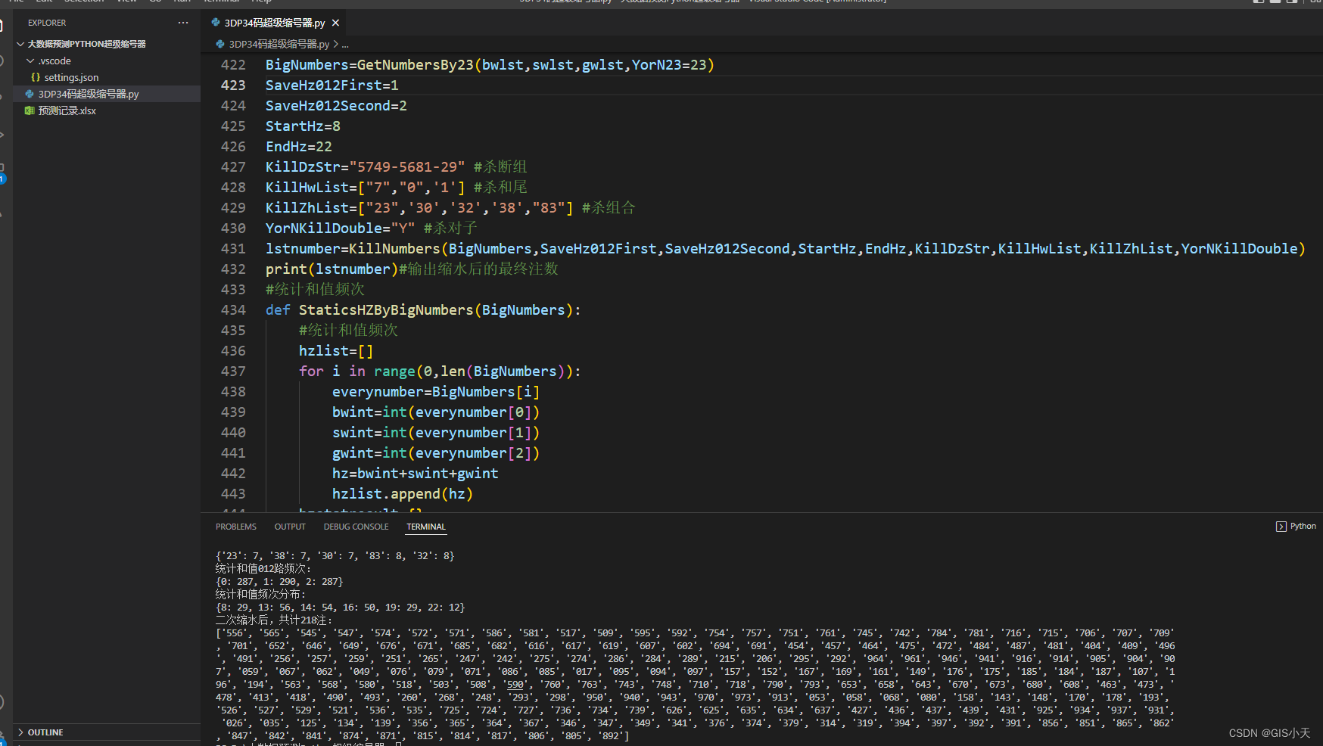Click Python icon in the breadcrumb
The width and height of the screenshot is (1323, 746).
coord(220,44)
